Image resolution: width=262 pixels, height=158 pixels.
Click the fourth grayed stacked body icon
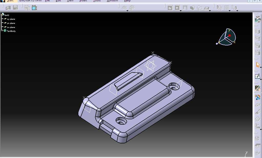pos(257,53)
